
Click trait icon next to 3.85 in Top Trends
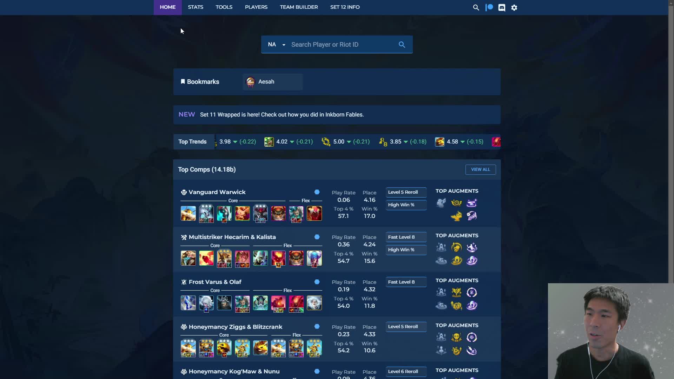point(383,142)
